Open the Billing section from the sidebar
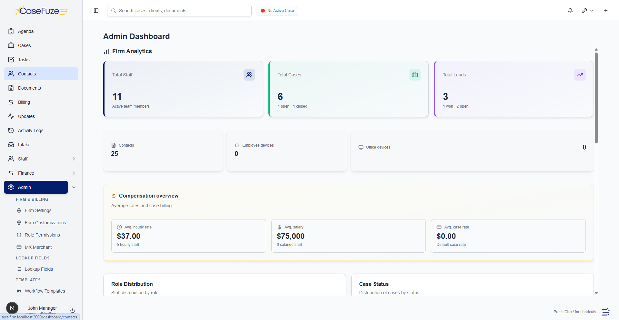Screen dimensions: 619x320 [x=23, y=102]
